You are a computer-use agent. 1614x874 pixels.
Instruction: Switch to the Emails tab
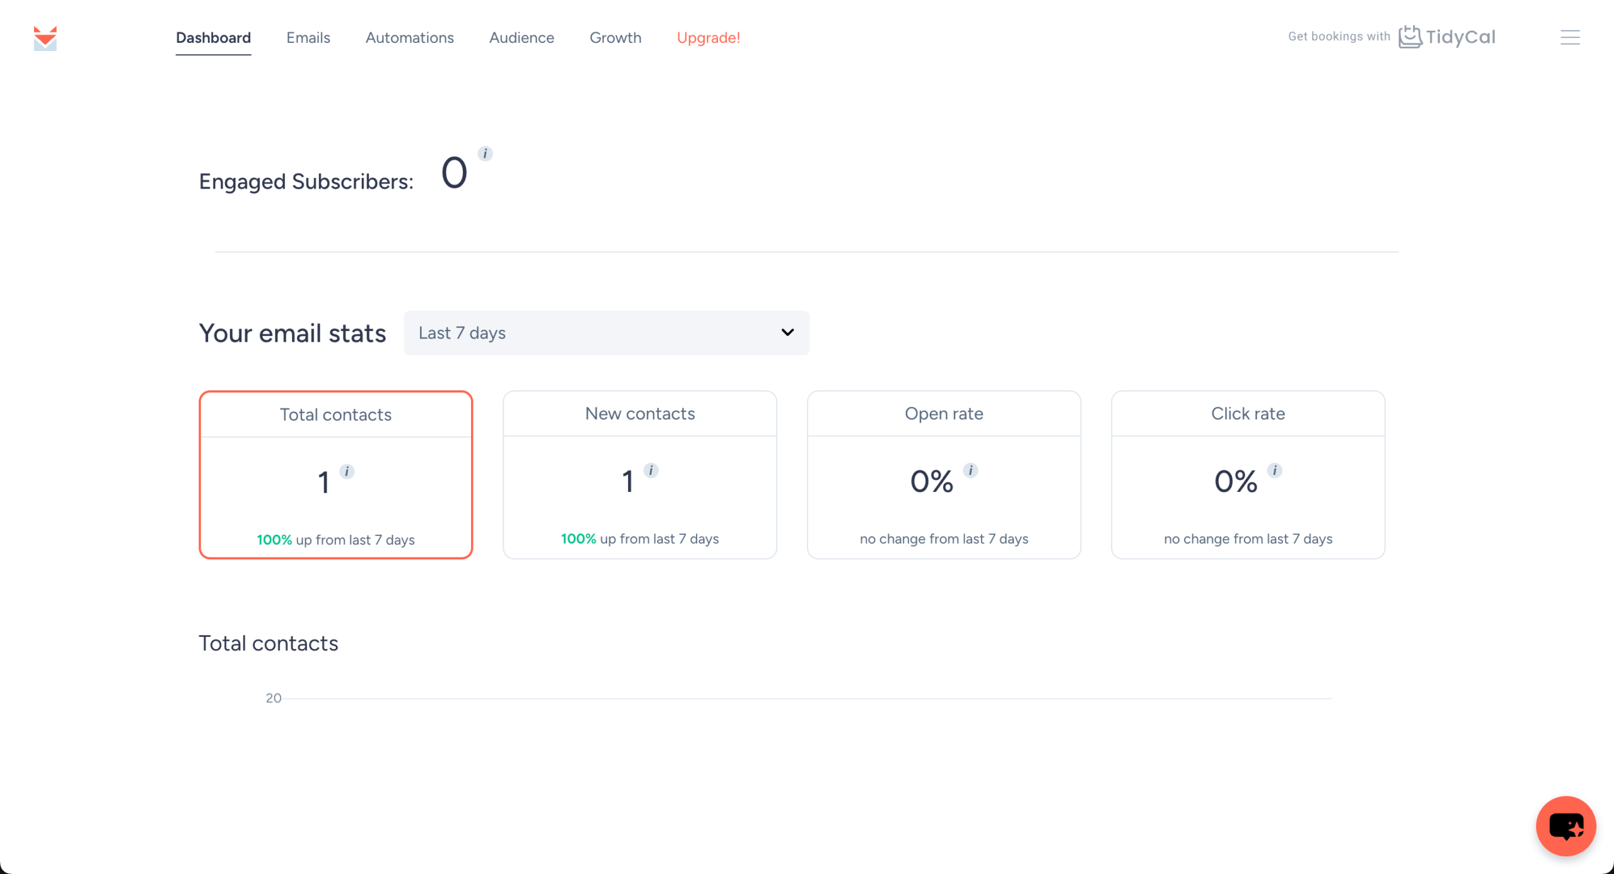(x=308, y=38)
